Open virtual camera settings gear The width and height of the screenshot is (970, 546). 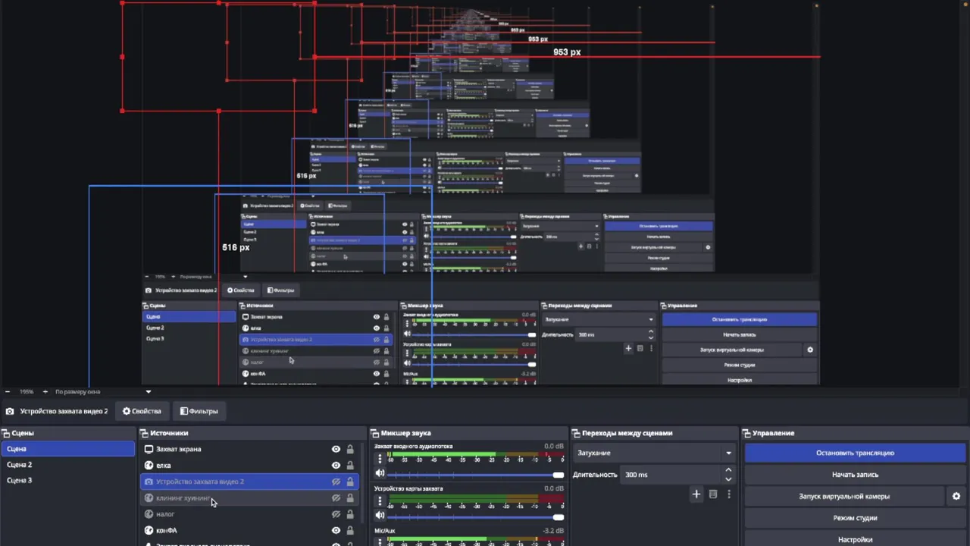point(956,496)
